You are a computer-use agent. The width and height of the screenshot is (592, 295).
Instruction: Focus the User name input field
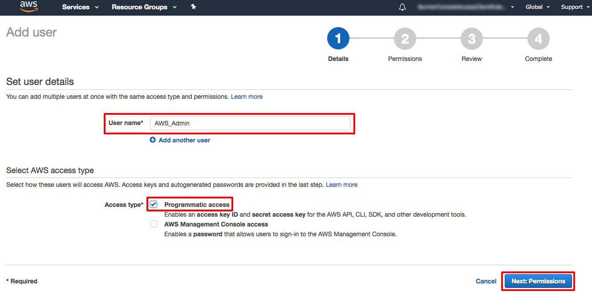coord(250,123)
